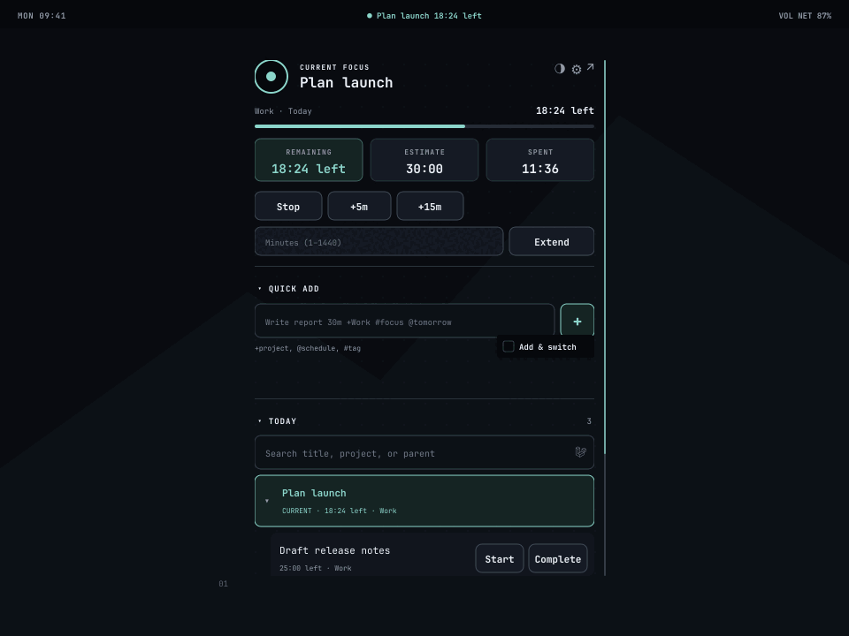
Task: Click the plus button to add task
Action: coord(577,322)
